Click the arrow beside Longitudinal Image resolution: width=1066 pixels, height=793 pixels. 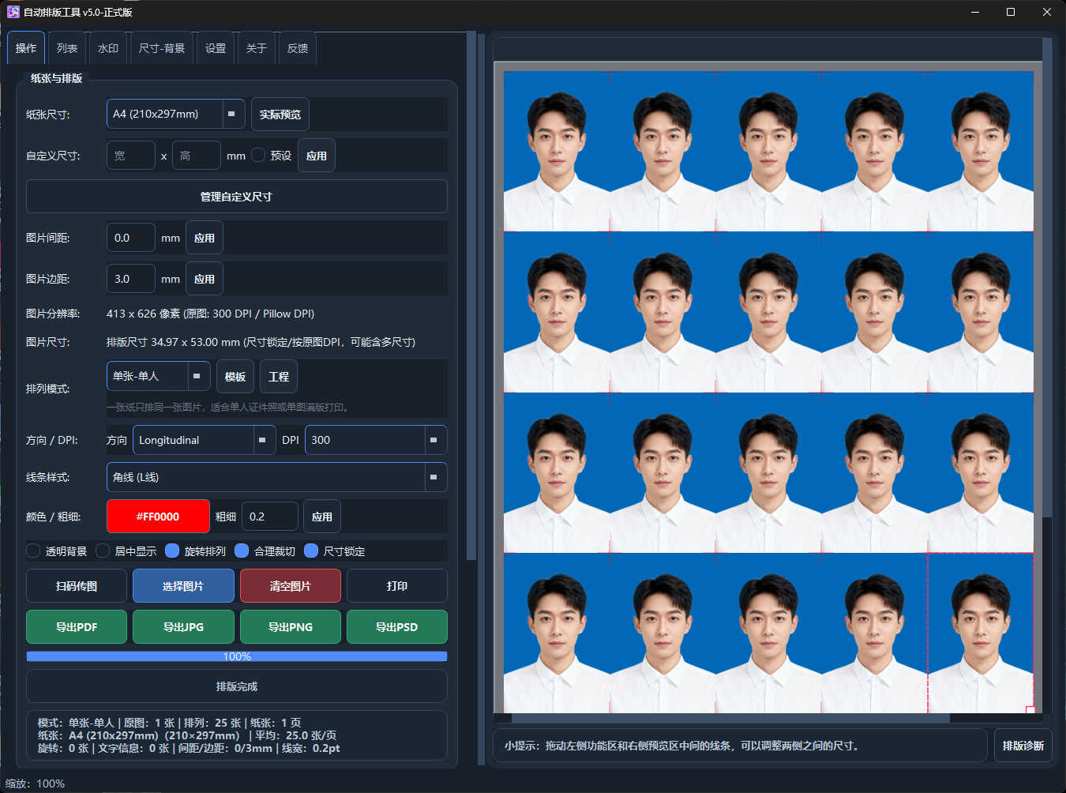point(262,440)
